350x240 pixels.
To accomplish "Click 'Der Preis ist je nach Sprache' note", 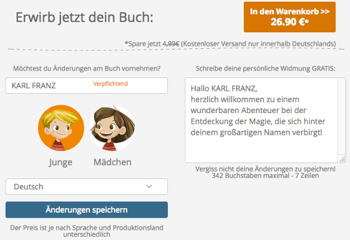I will (87, 231).
